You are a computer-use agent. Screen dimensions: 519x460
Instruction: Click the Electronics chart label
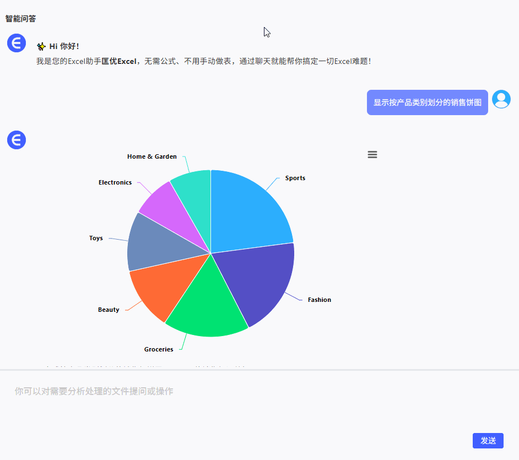pos(115,182)
